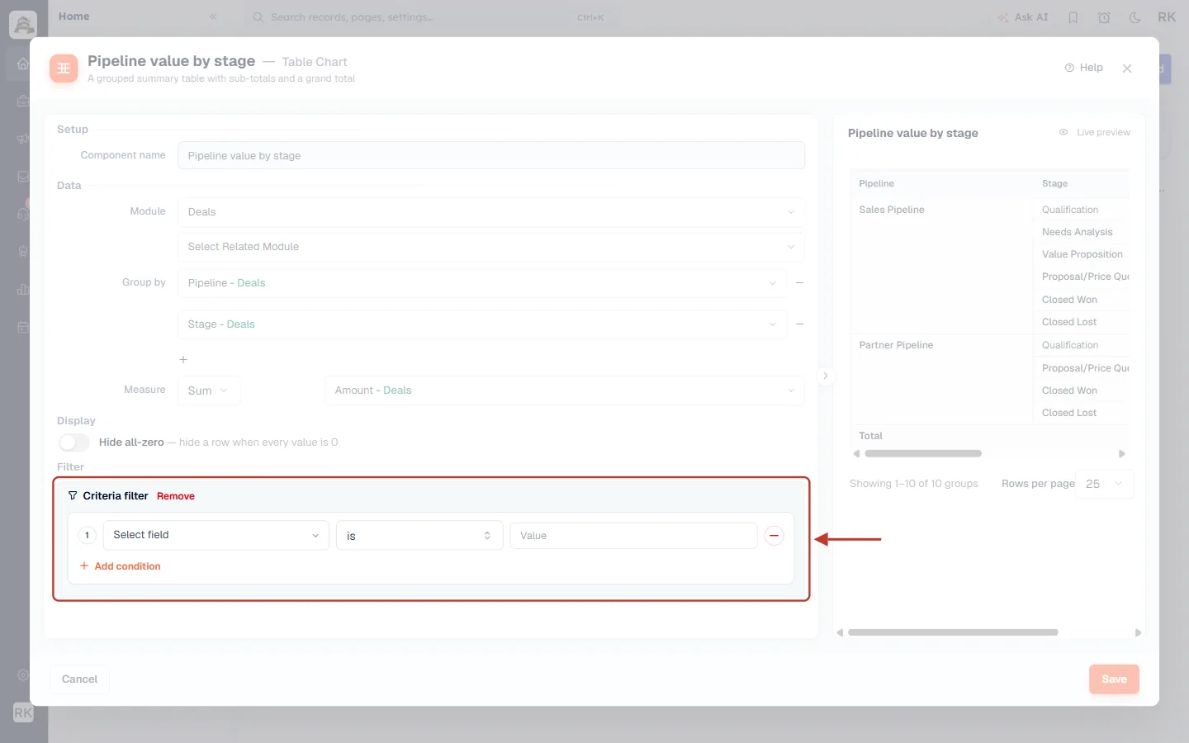Click the bar chart reports icon in sidebar
The height and width of the screenshot is (743, 1189).
tap(23, 289)
